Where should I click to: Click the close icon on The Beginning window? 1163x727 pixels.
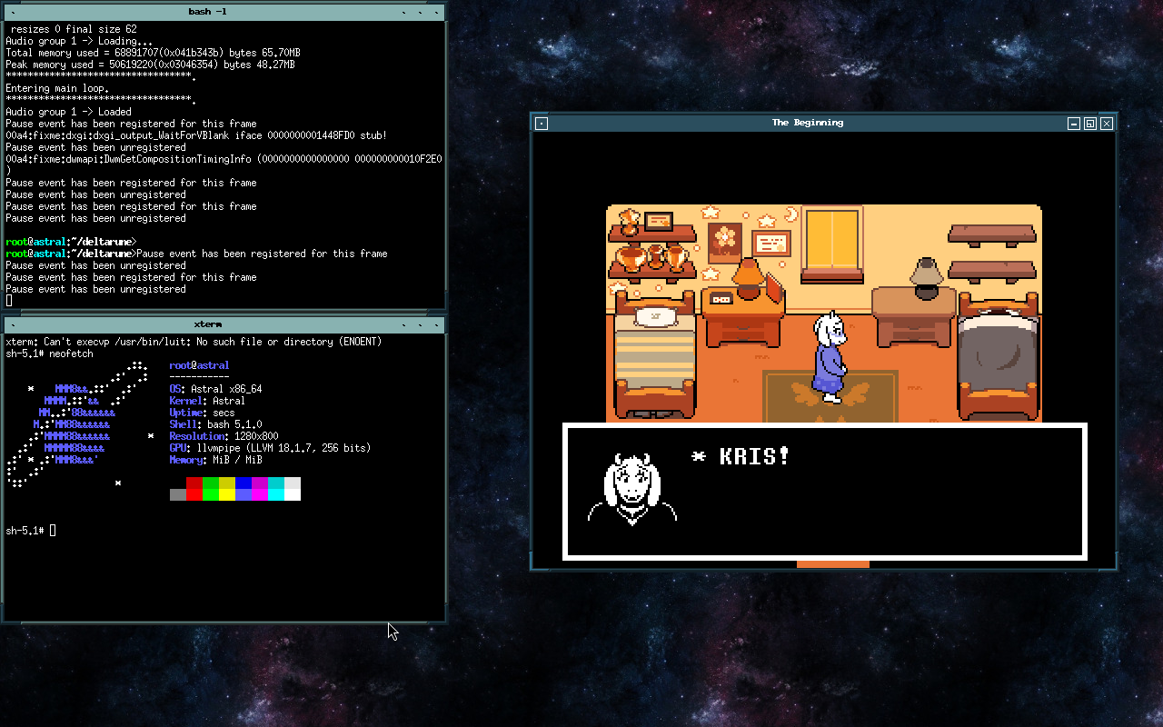click(x=1106, y=123)
